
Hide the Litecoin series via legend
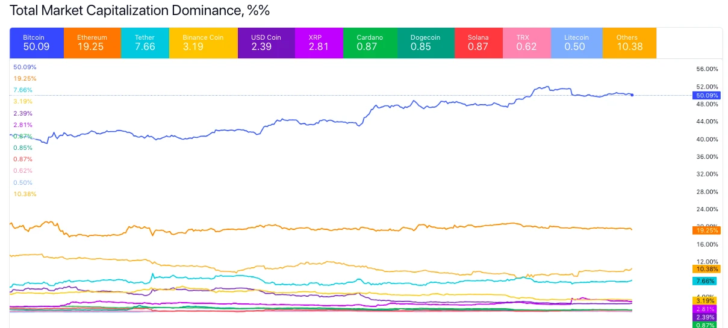pos(576,42)
